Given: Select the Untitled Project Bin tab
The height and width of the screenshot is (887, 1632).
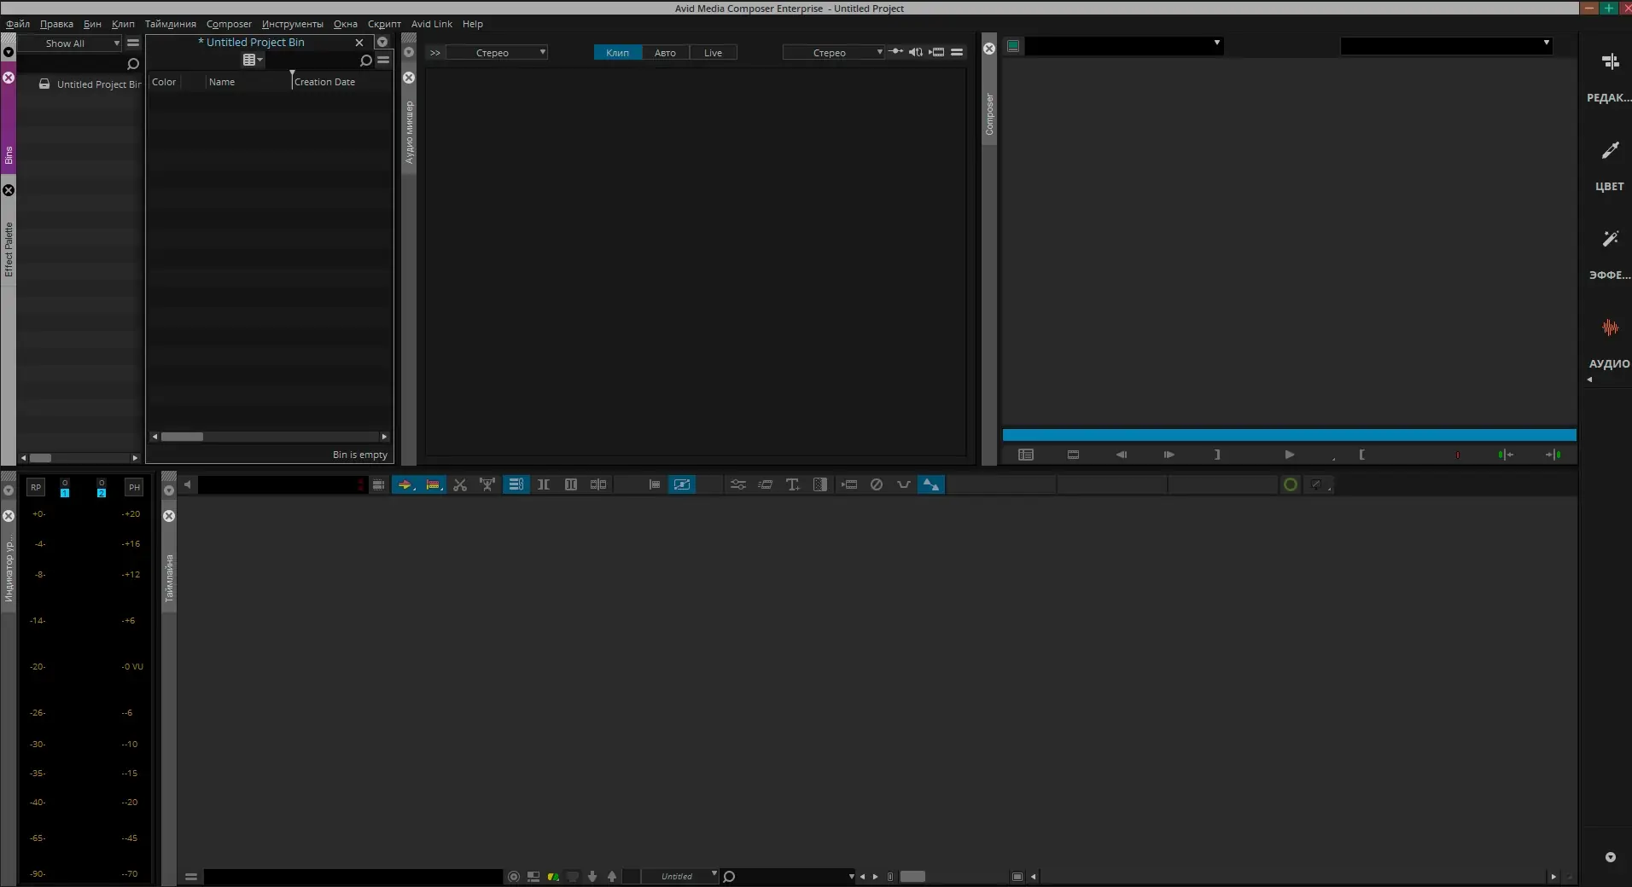Looking at the screenshot, I should (x=252, y=42).
